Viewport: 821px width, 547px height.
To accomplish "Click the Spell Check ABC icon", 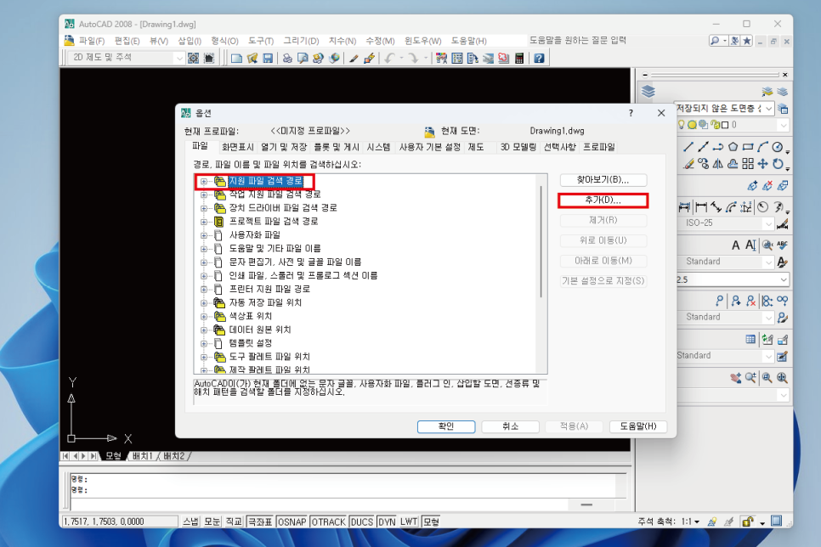I will tap(782, 245).
